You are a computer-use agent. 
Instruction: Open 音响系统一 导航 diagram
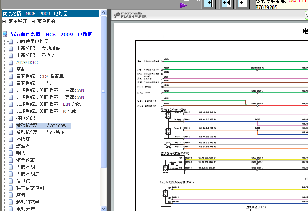34,83
